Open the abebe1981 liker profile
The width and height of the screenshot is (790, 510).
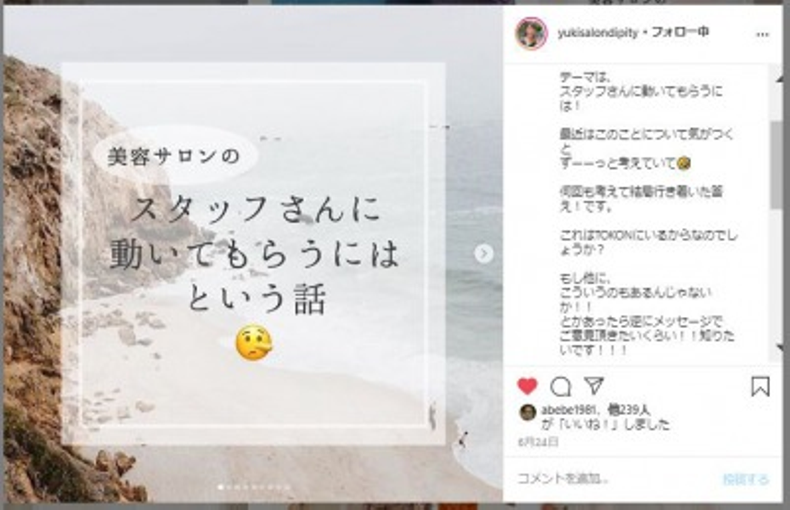point(567,410)
